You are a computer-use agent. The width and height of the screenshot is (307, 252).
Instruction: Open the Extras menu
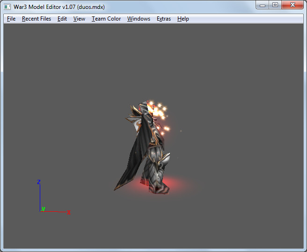[x=164, y=19]
